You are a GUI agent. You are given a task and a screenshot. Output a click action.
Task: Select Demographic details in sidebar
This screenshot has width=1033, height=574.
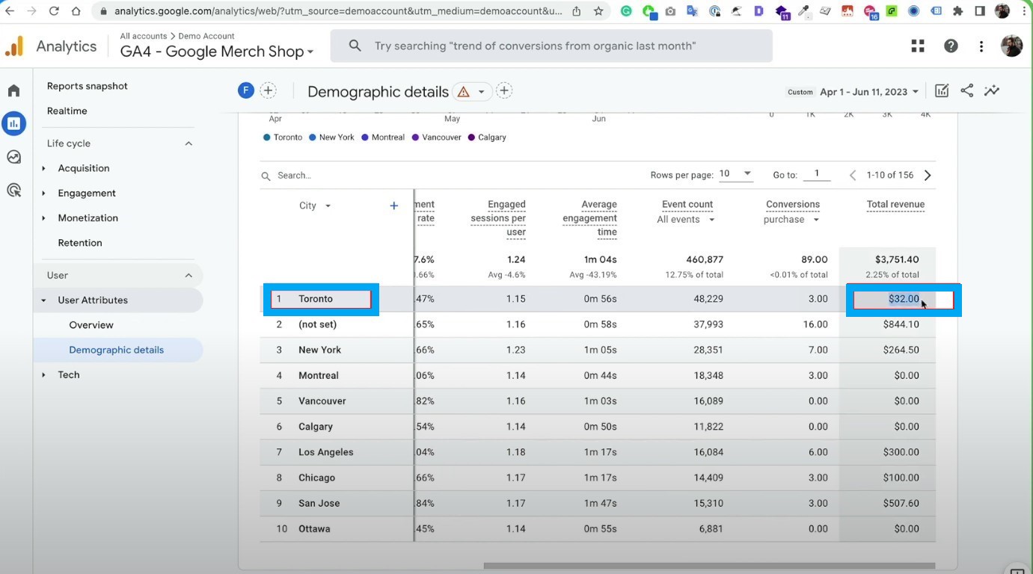117,350
